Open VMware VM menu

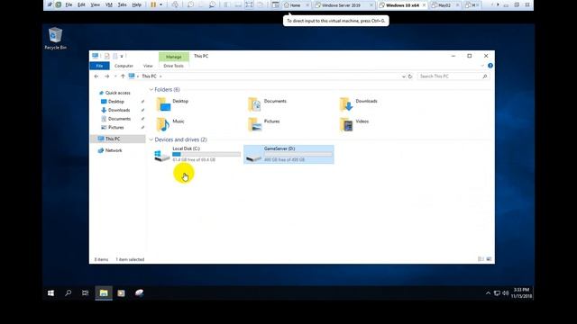click(109, 4)
